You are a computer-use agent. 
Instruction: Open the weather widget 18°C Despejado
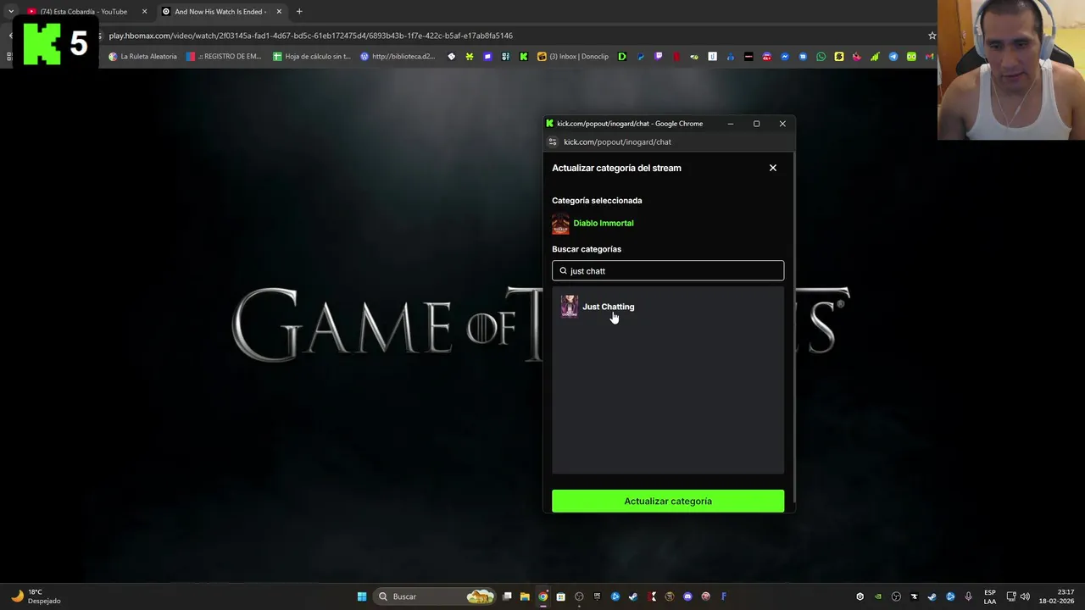tap(36, 596)
